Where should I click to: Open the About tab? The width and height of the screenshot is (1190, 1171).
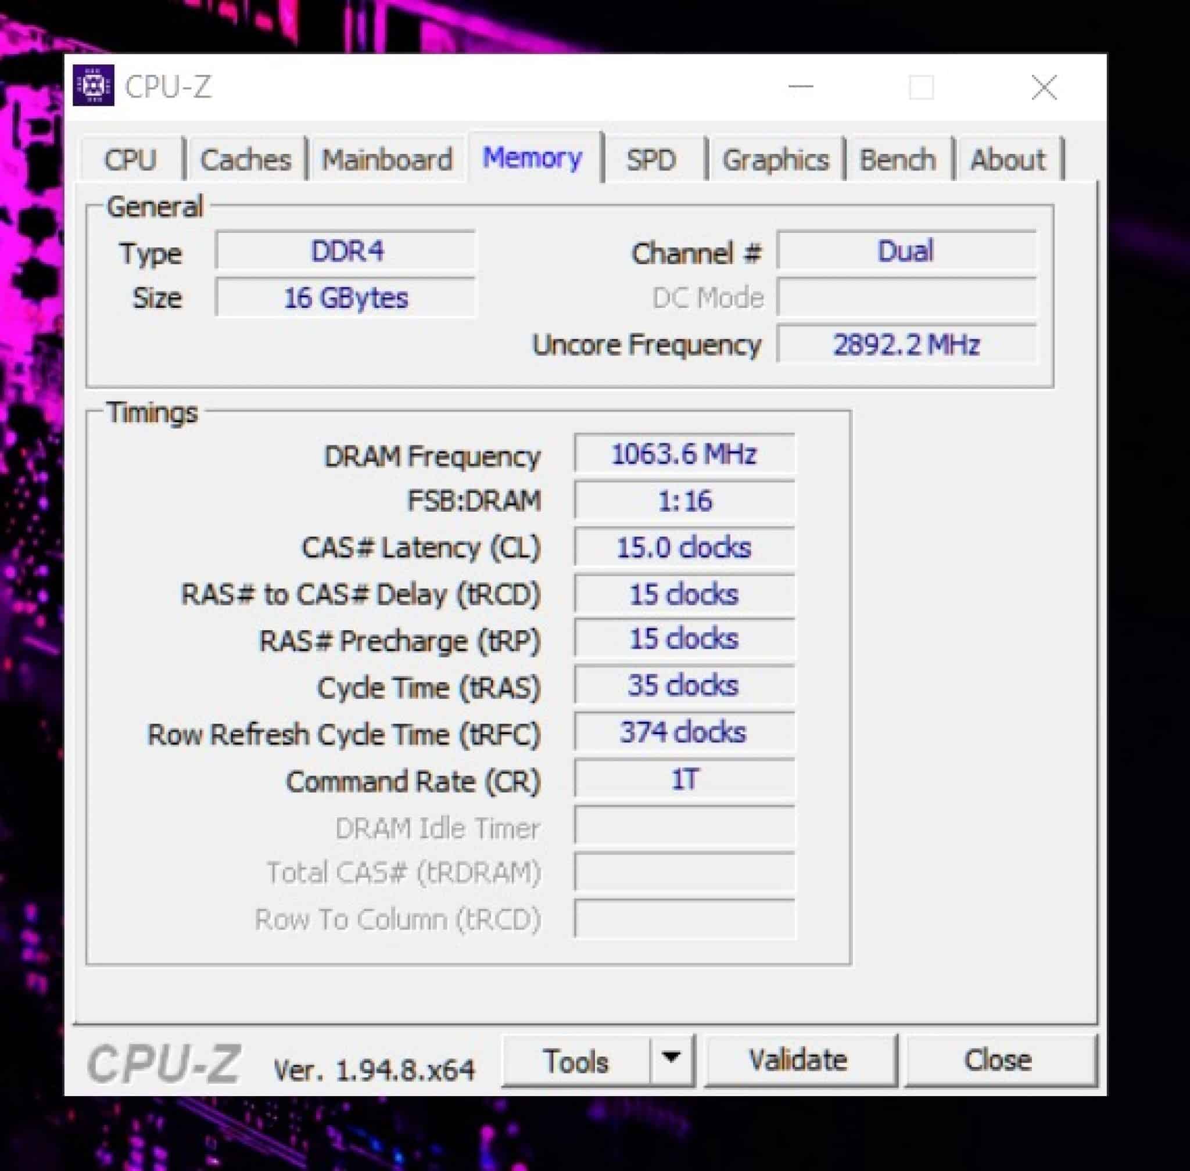tap(1008, 159)
